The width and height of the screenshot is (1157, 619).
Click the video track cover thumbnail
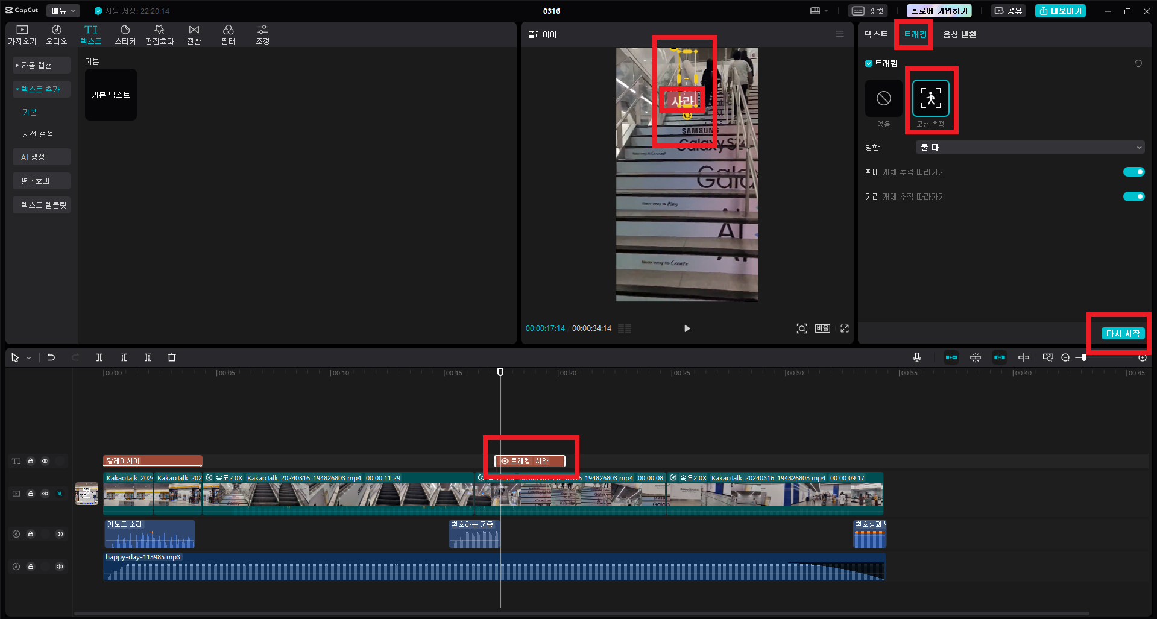(x=87, y=494)
